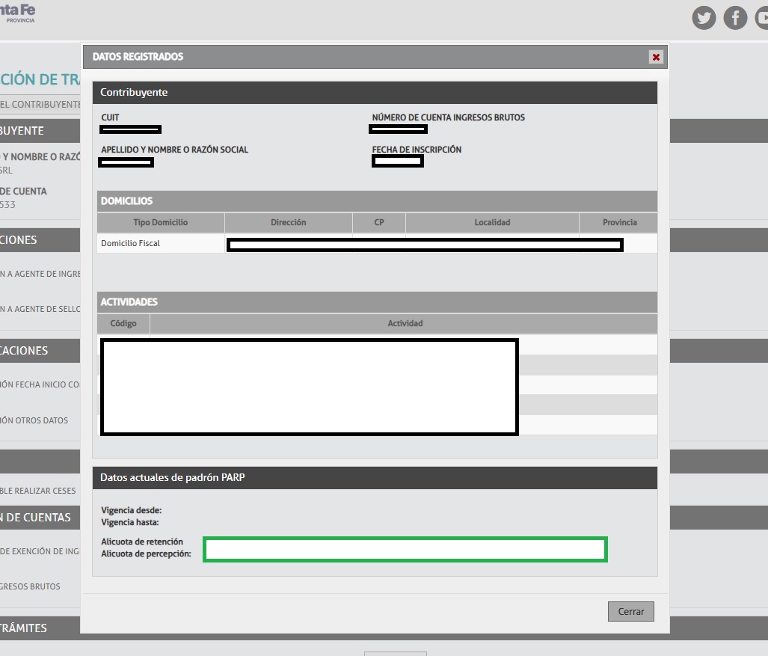Select the Tipo Domicilio column header
Screen dimensions: 768x656
[x=161, y=222]
